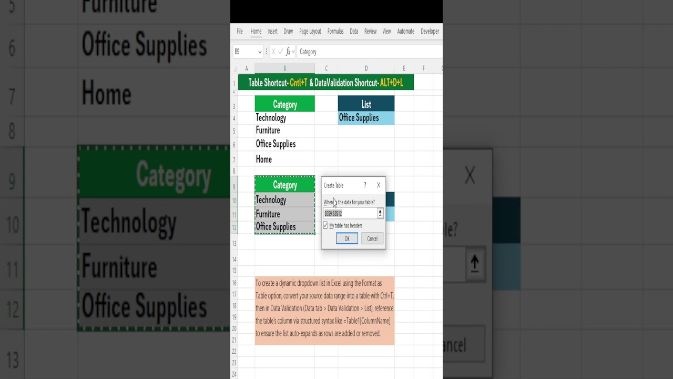Viewport: 673px width, 379px height.
Task: Select Office Supplies cell in row 6 column B
Action: [284, 144]
